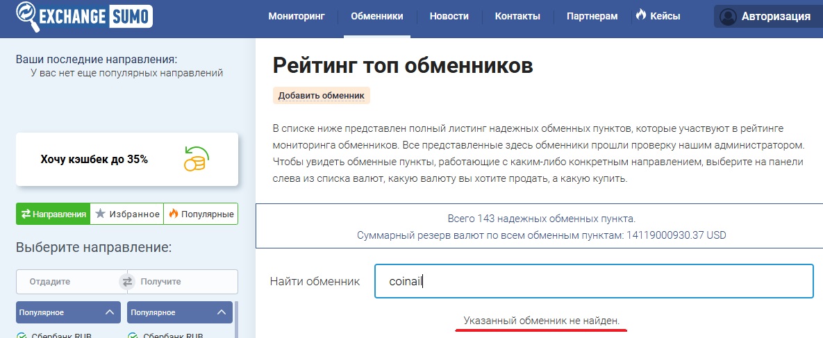The height and width of the screenshot is (338, 823).
Task: Click the Найти обменник label
Action: [315, 281]
